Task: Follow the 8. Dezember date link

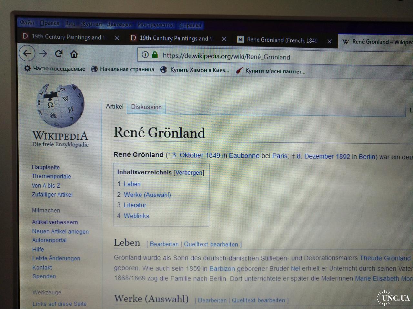Action: (315, 156)
